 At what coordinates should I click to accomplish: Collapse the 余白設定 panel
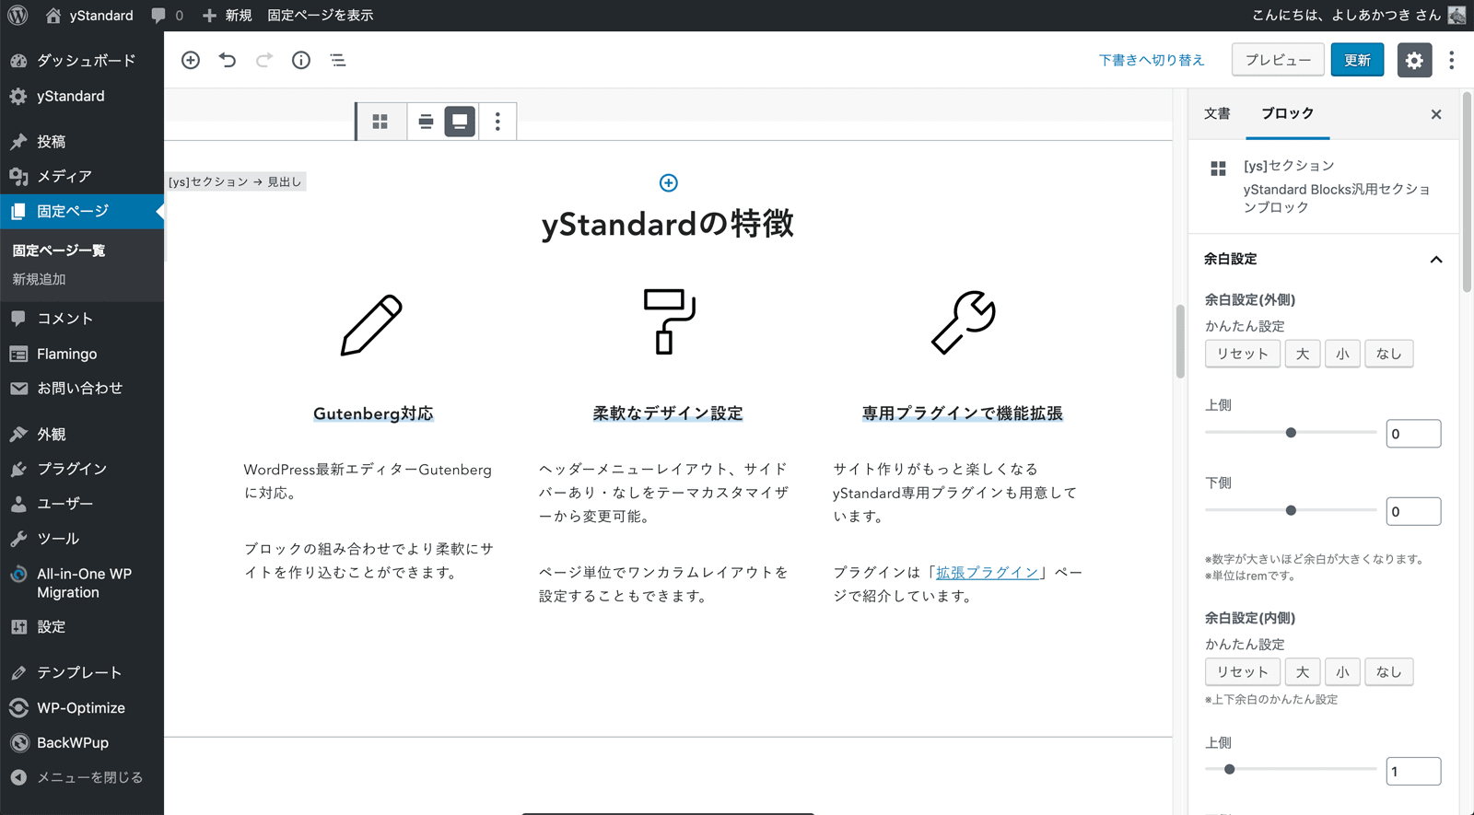coord(1324,259)
